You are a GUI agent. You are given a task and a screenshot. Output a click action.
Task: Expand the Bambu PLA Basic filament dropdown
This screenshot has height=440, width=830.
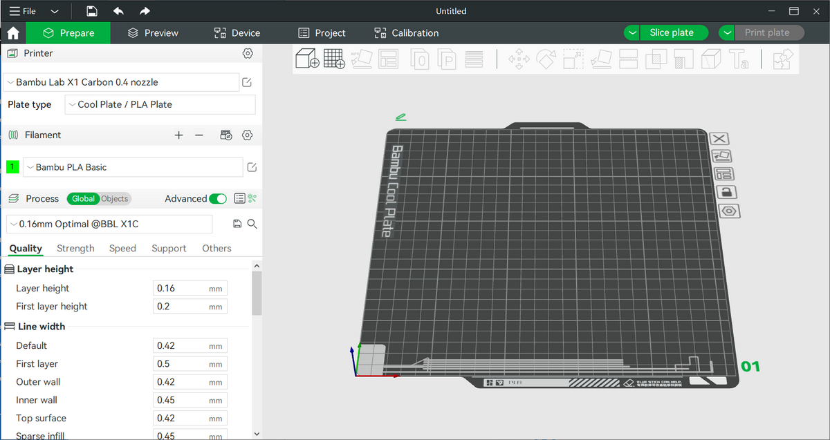[x=133, y=167]
